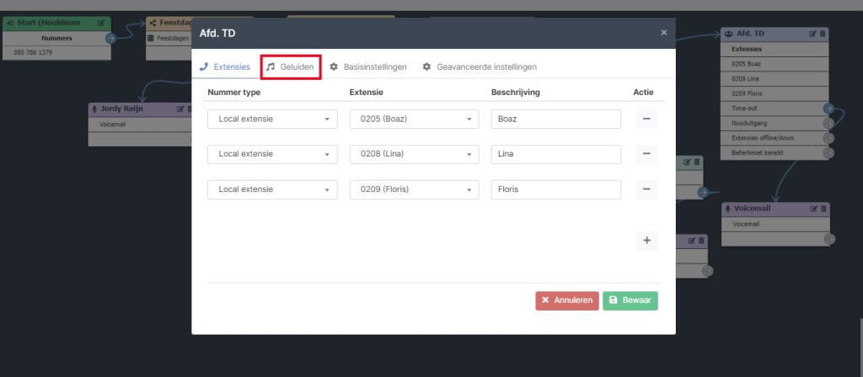Image resolution: width=863 pixels, height=377 pixels.
Task: Edit the Lina description field
Action: pyautogui.click(x=556, y=154)
